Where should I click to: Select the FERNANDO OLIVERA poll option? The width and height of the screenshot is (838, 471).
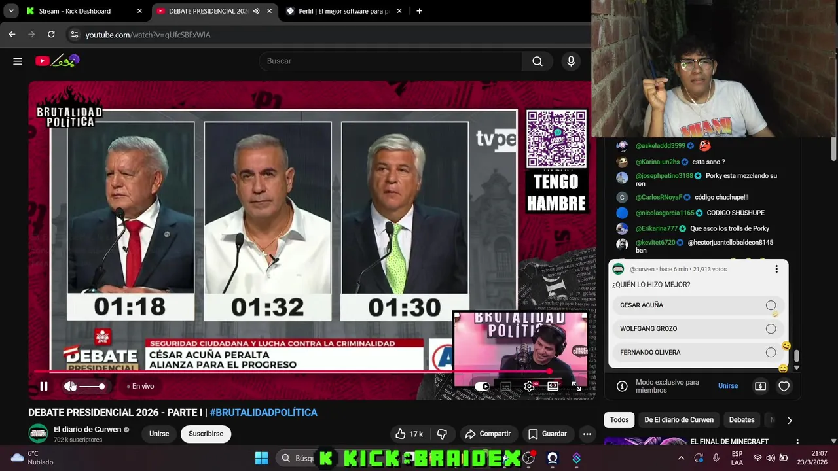pos(699,353)
